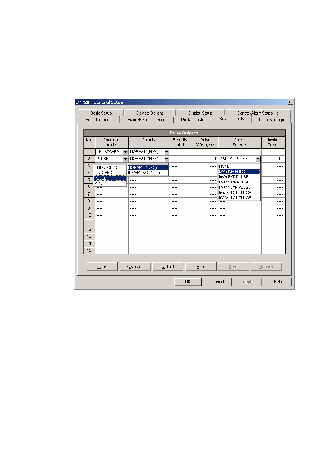Expand Operation Mode dropdown for relay 1
The width and height of the screenshot is (309, 462).
coord(125,152)
